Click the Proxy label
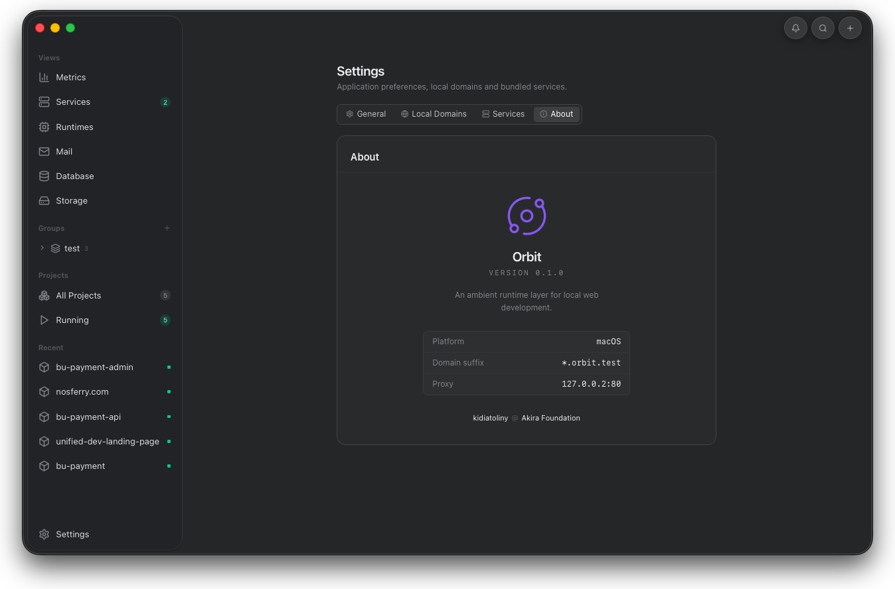 click(x=443, y=384)
